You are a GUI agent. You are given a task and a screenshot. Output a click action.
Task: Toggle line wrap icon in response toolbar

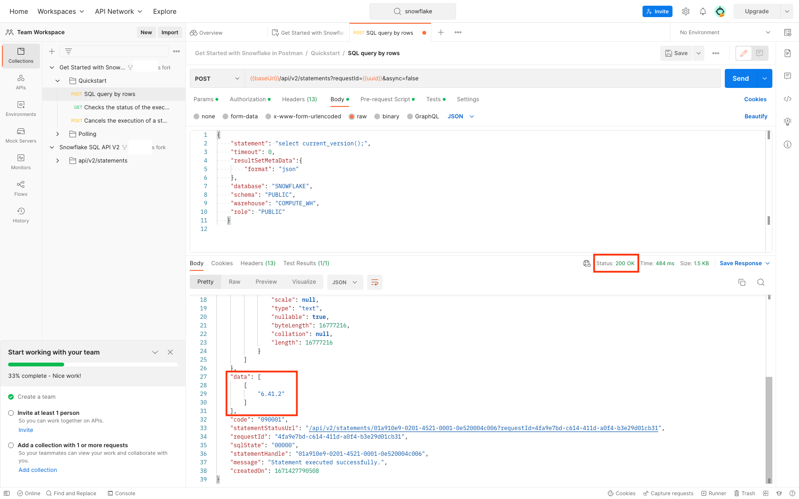[x=375, y=282]
